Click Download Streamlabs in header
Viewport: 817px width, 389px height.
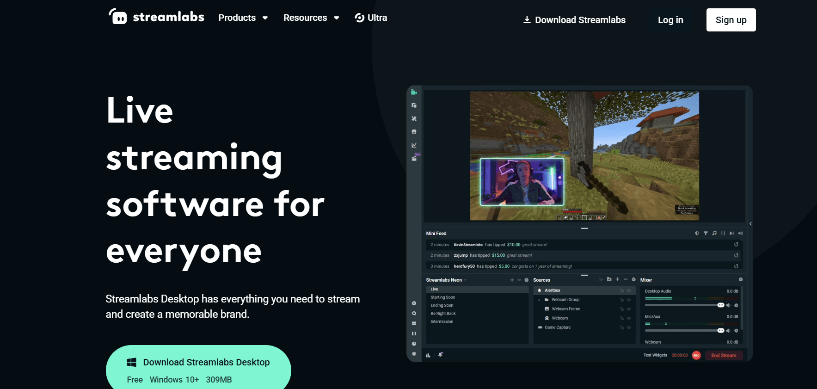pyautogui.click(x=574, y=20)
